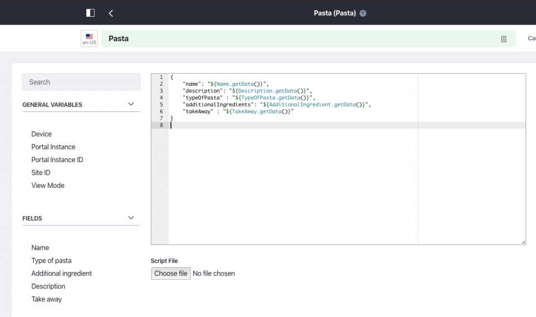This screenshot has height=317, width=536.
Task: Insert the Take away field
Action: pos(47,299)
